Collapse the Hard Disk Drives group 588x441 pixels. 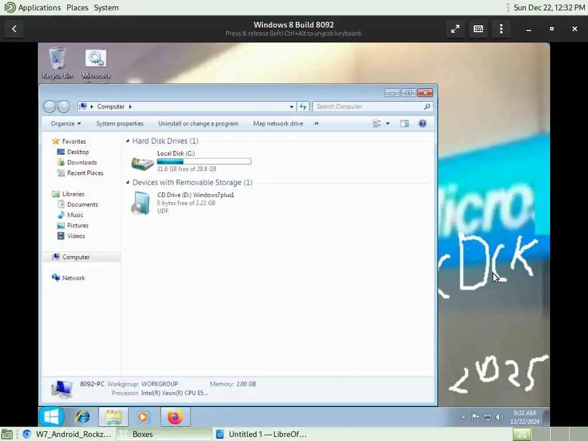(x=127, y=141)
